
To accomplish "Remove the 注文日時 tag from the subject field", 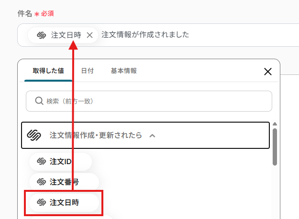I will coord(89,35).
